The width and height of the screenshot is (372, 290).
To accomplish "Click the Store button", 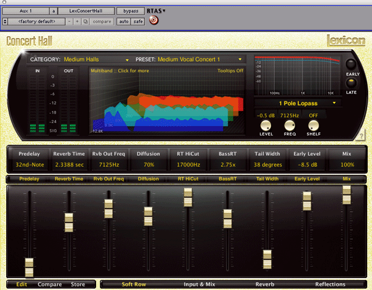I will coord(78,284).
